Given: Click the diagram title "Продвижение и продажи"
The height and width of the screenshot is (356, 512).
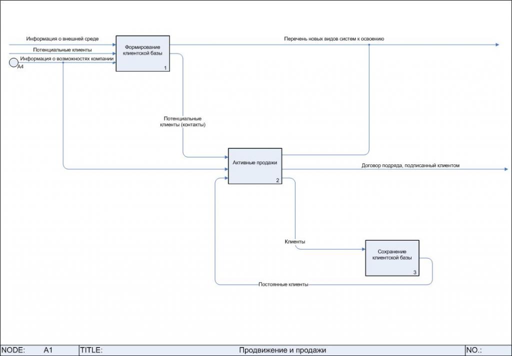Looking at the screenshot, I should tap(282, 351).
